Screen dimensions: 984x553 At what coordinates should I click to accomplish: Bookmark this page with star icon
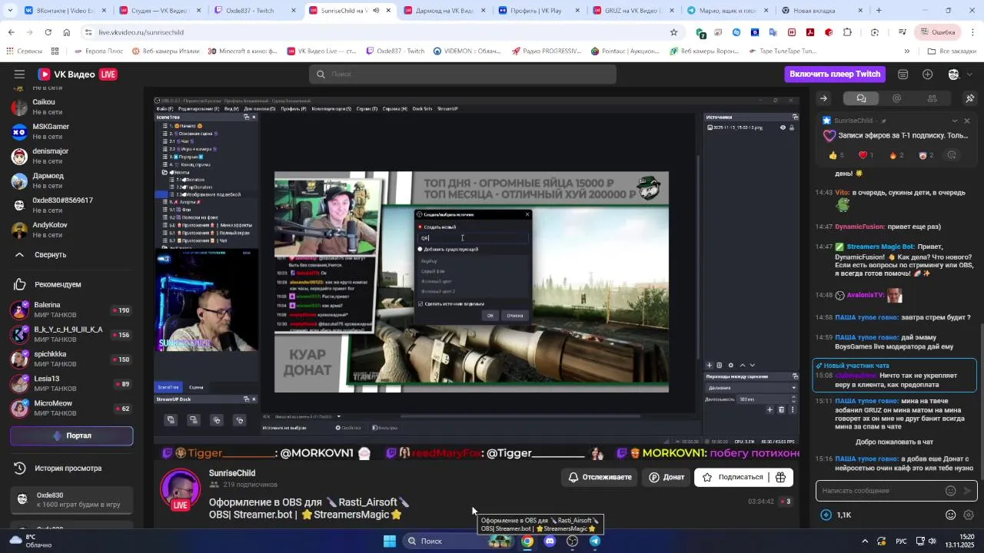(x=674, y=32)
